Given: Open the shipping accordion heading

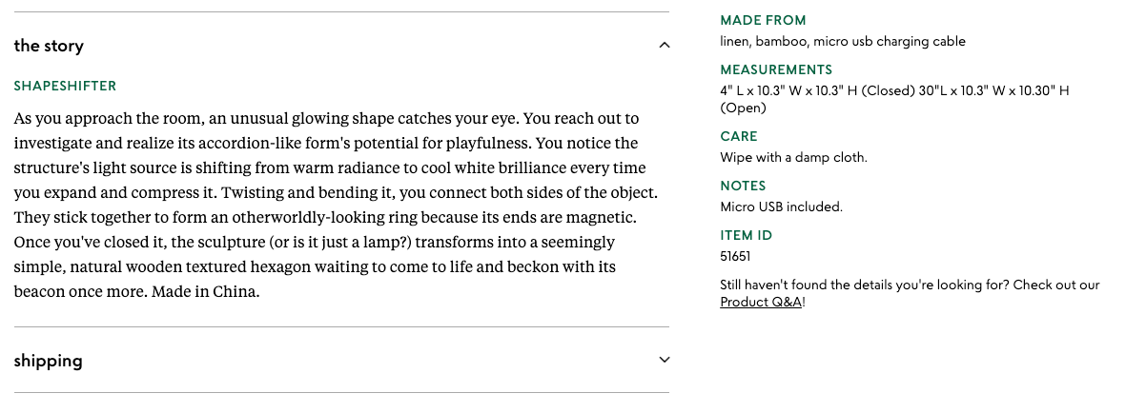Looking at the screenshot, I should pyautogui.click(x=49, y=361).
